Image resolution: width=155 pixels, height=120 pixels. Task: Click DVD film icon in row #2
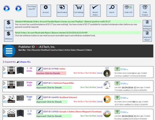(11, 85)
